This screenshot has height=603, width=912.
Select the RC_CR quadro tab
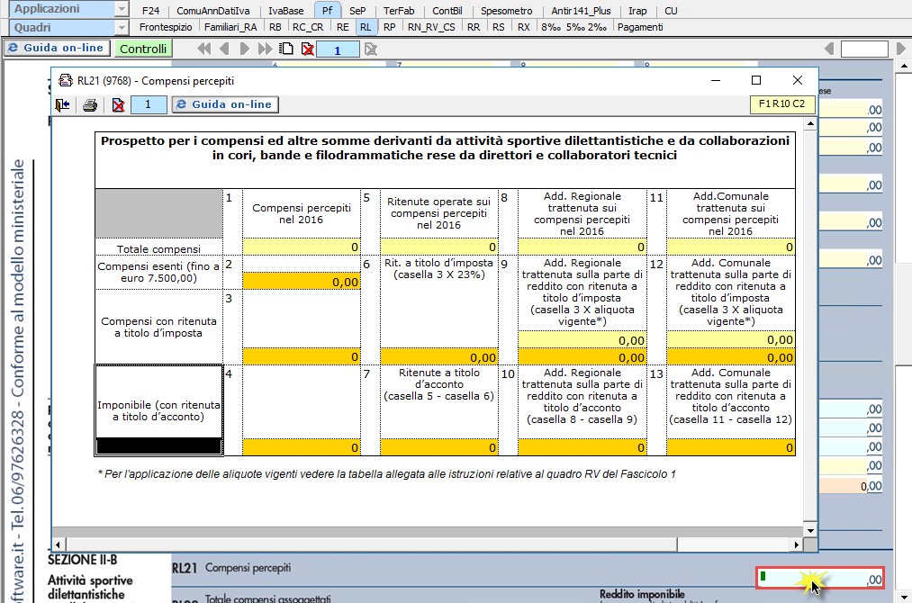pos(308,27)
